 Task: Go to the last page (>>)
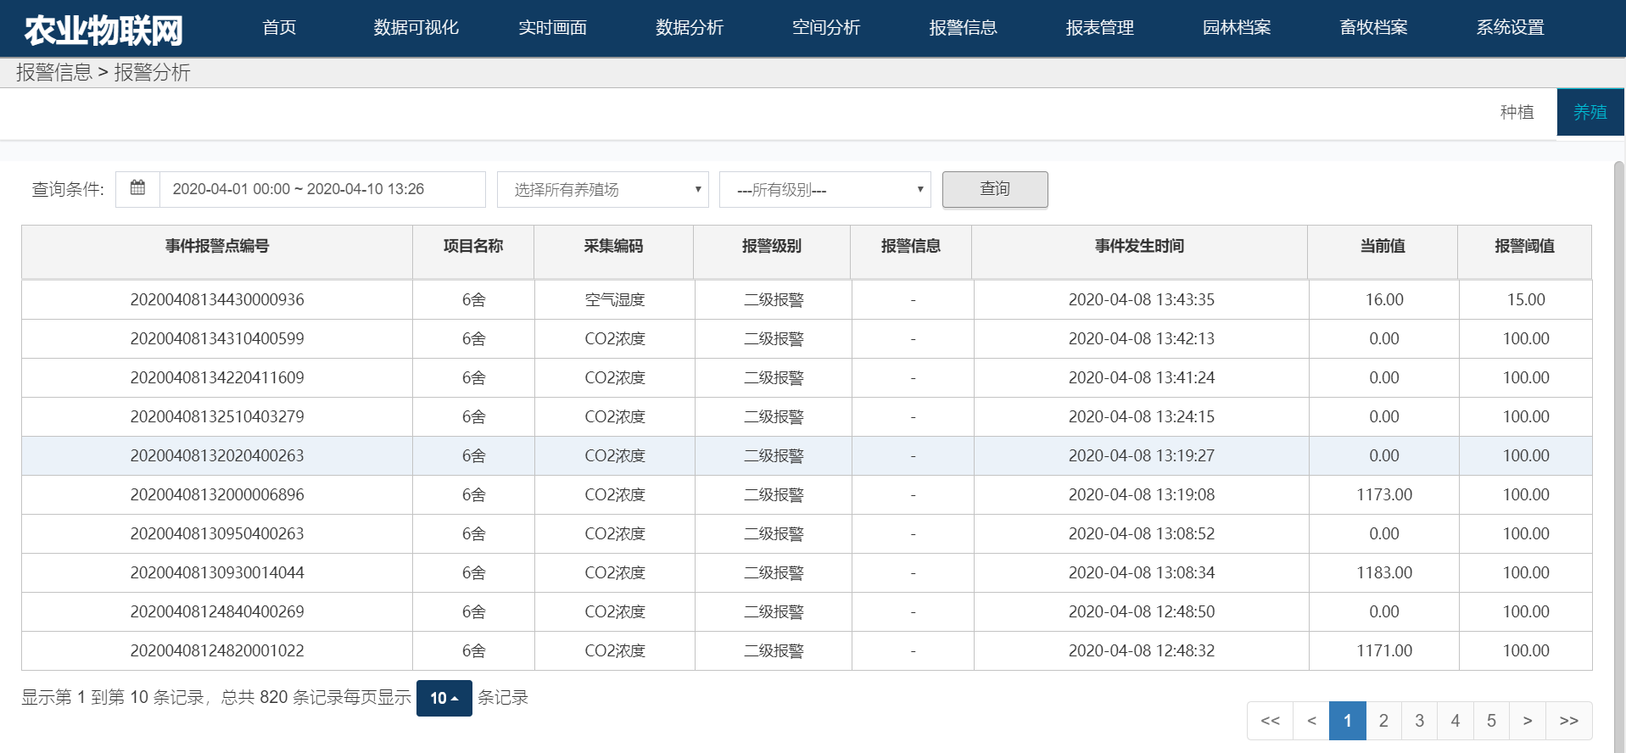point(1568,721)
